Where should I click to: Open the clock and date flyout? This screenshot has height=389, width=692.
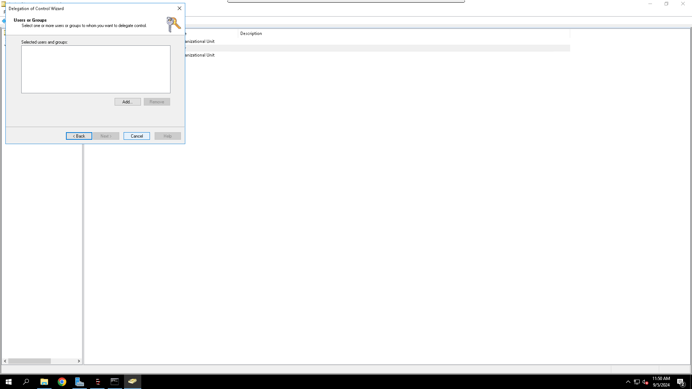pos(661,382)
